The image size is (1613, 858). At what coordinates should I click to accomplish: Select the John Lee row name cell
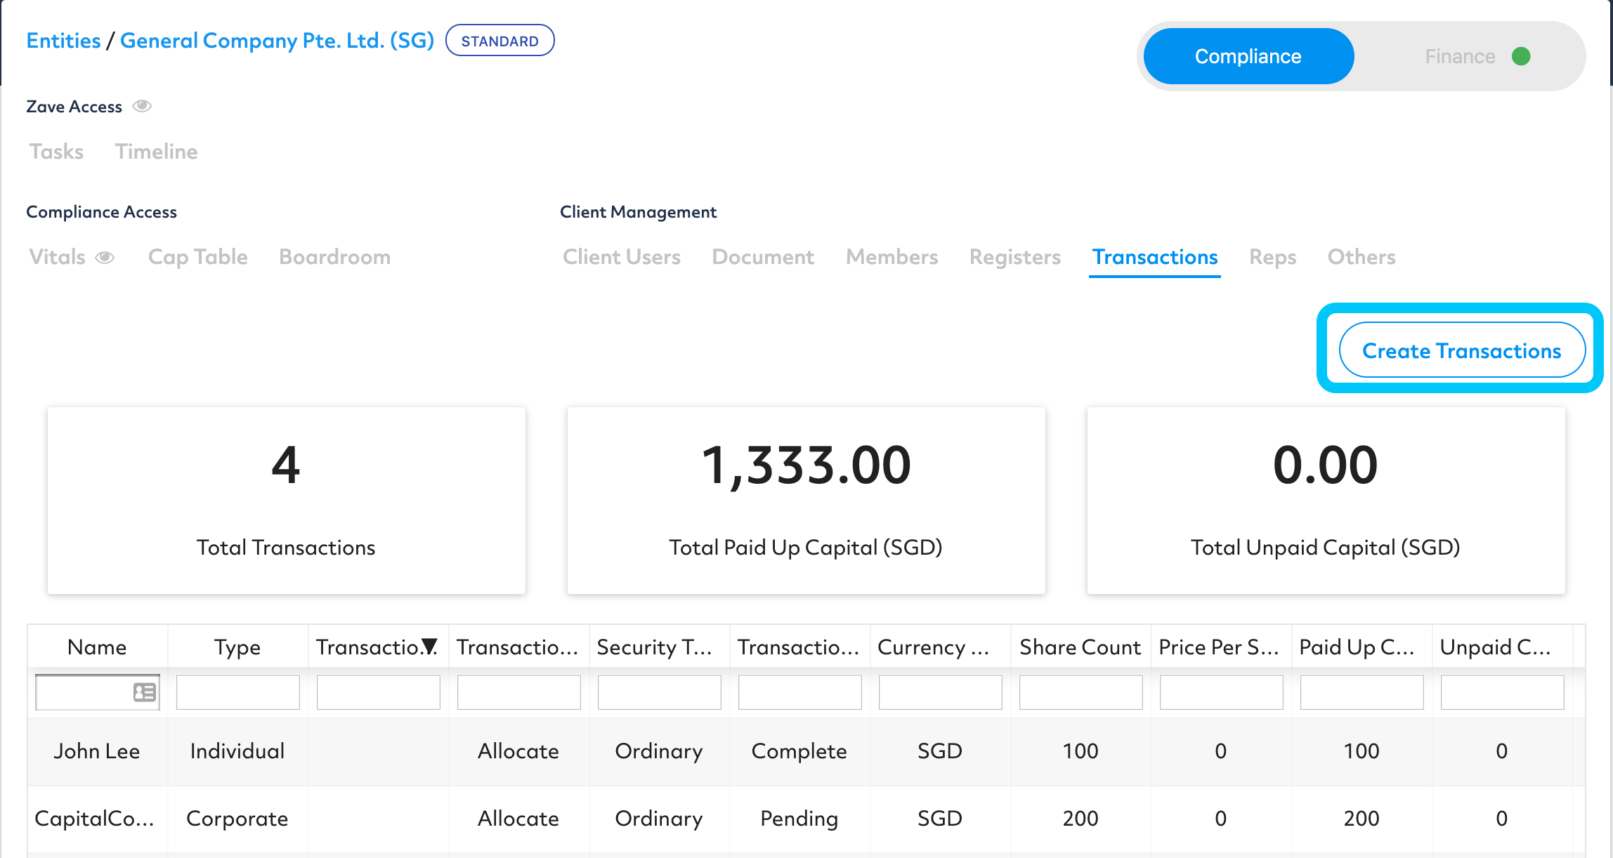(x=97, y=751)
